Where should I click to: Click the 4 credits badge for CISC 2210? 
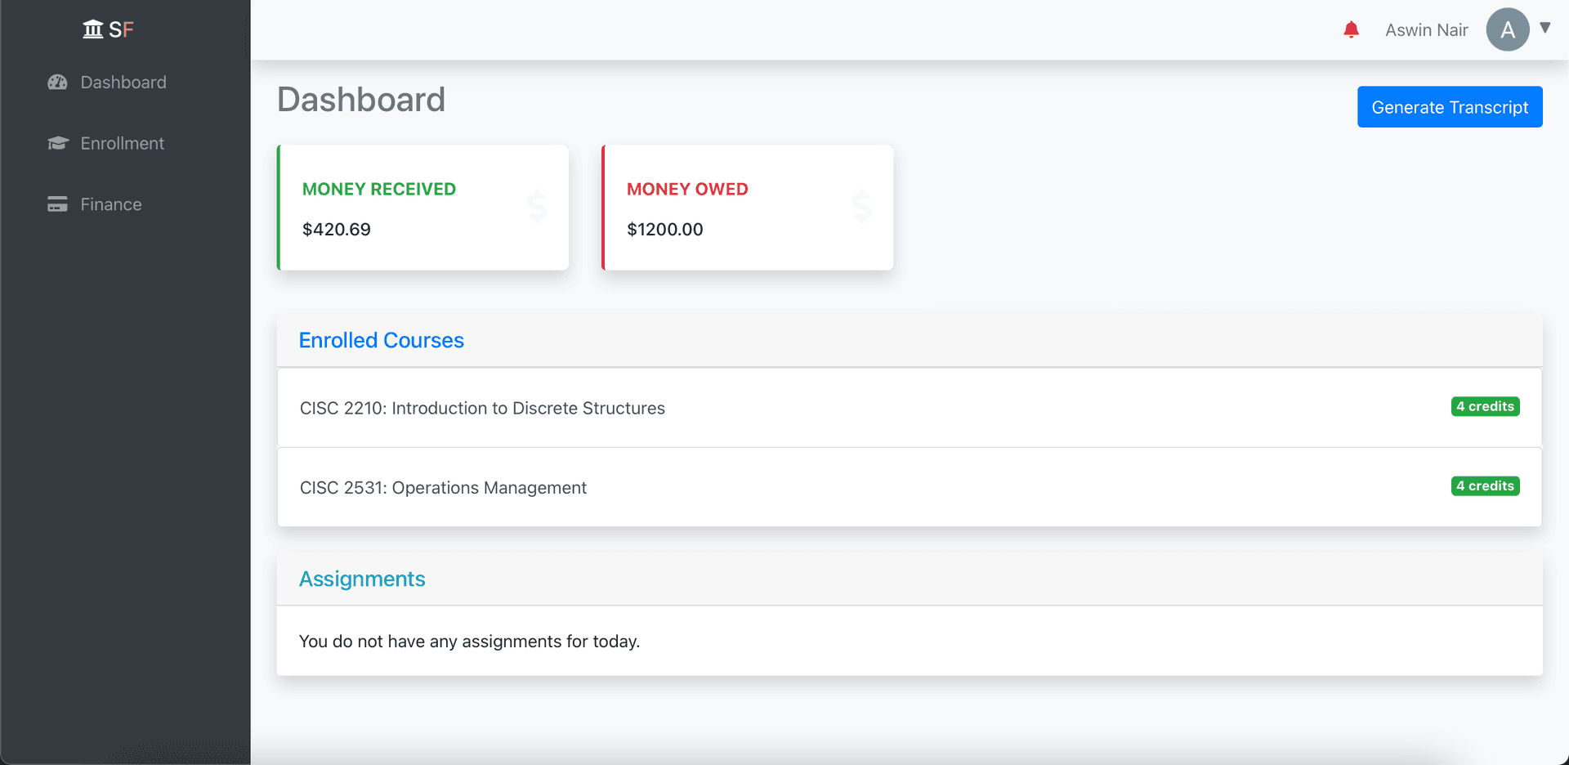click(1485, 407)
